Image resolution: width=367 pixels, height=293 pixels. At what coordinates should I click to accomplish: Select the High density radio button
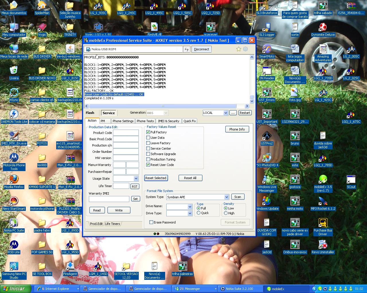[226, 213]
